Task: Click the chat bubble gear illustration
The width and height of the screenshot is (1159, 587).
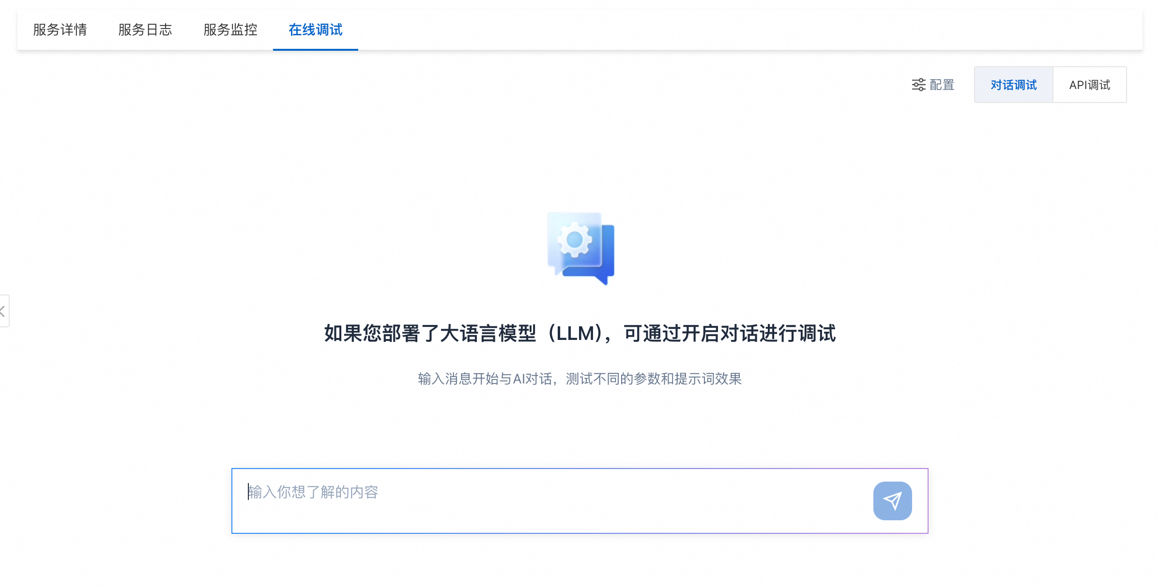Action: click(580, 248)
